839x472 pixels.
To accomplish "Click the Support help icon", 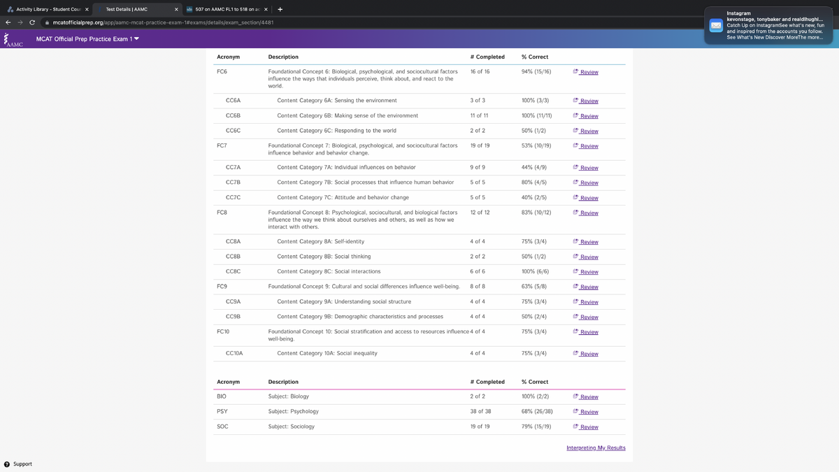I will point(7,464).
